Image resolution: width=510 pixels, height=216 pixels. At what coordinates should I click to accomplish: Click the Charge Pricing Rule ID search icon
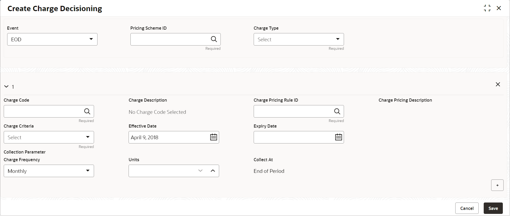click(x=337, y=111)
